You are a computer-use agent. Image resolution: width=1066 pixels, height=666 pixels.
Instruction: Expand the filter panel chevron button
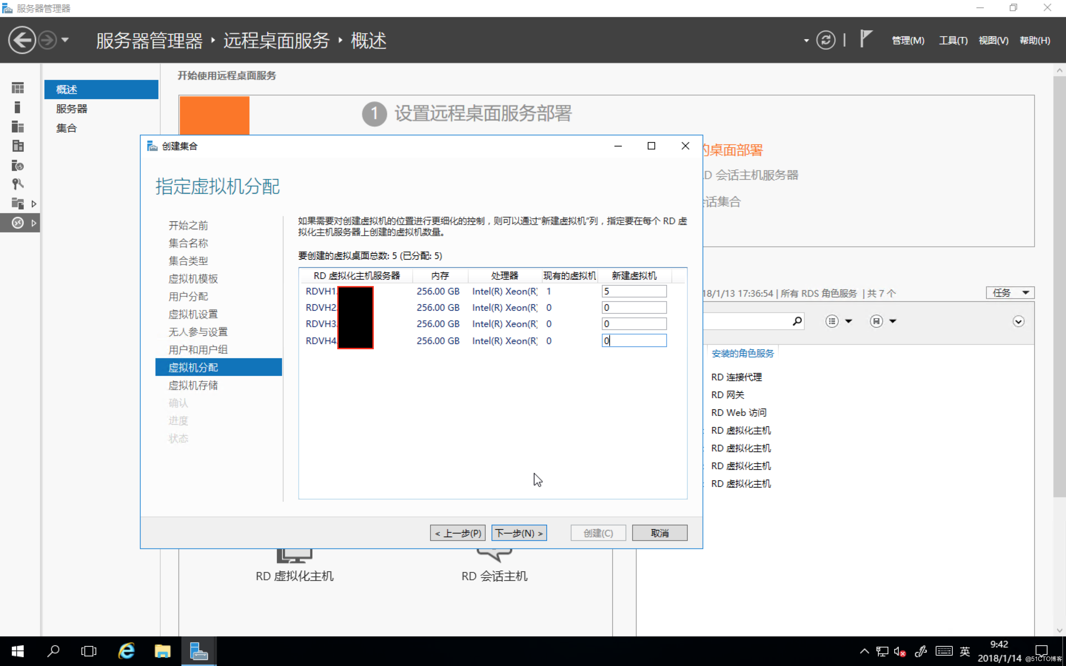pos(1018,322)
